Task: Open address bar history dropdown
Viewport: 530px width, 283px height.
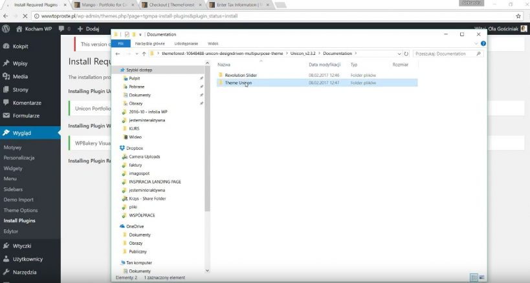Action: [399, 54]
